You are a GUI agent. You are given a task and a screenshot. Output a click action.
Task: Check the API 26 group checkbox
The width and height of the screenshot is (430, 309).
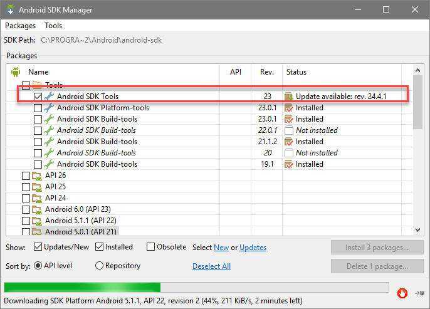26,175
